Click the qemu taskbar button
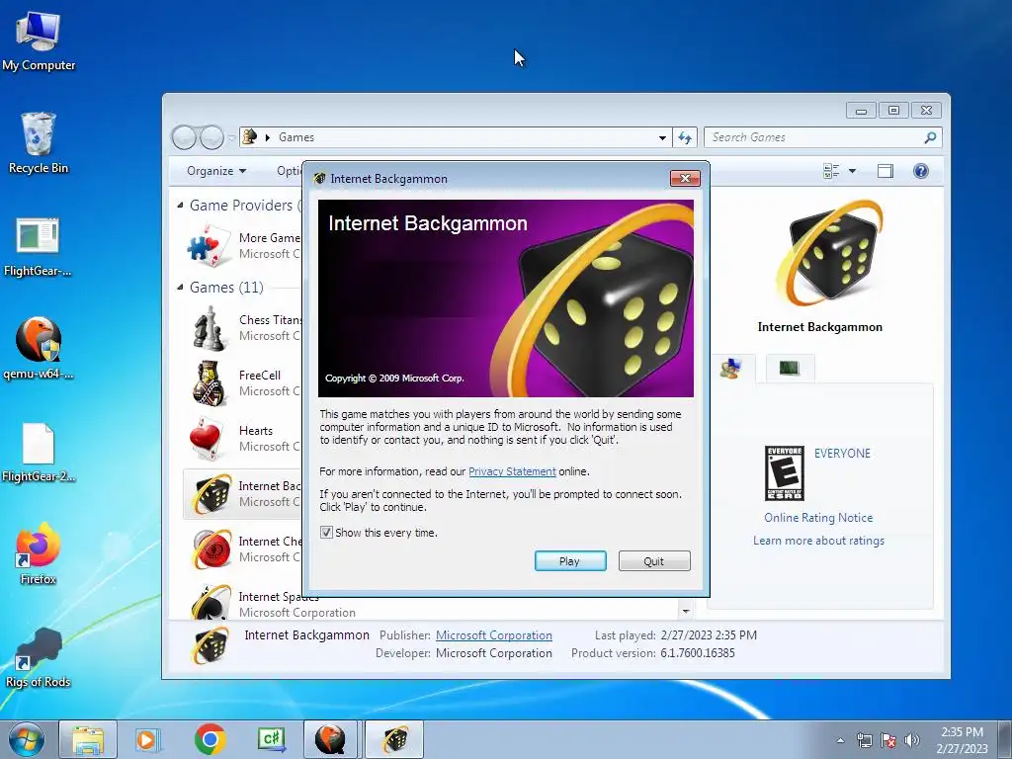Viewport: 1012px width, 759px height. [330, 739]
